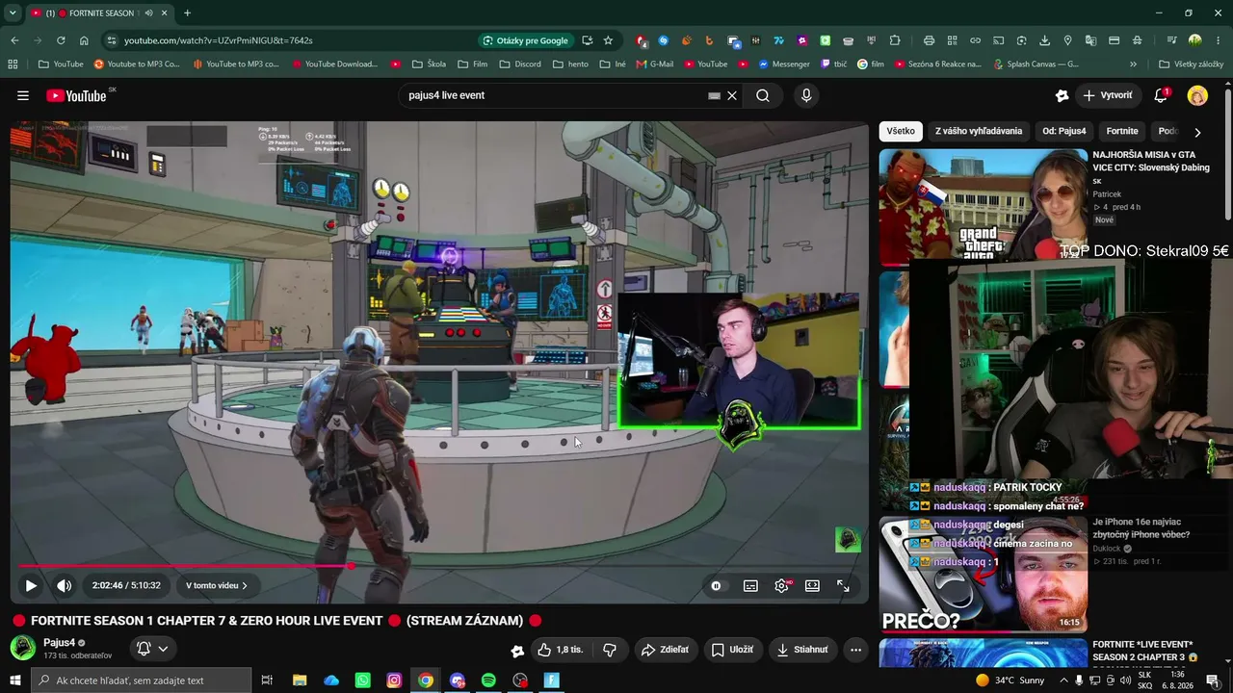Switch the player to theater mode
Viewport: 1233px width, 693px height.
[812, 585]
